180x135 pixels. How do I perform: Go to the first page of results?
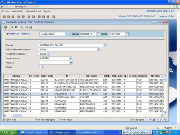coord(154,120)
